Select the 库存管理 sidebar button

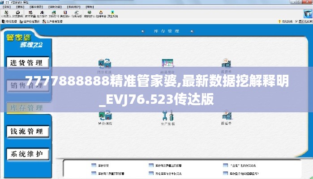28,108
